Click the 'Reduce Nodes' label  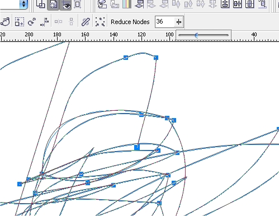130,22
